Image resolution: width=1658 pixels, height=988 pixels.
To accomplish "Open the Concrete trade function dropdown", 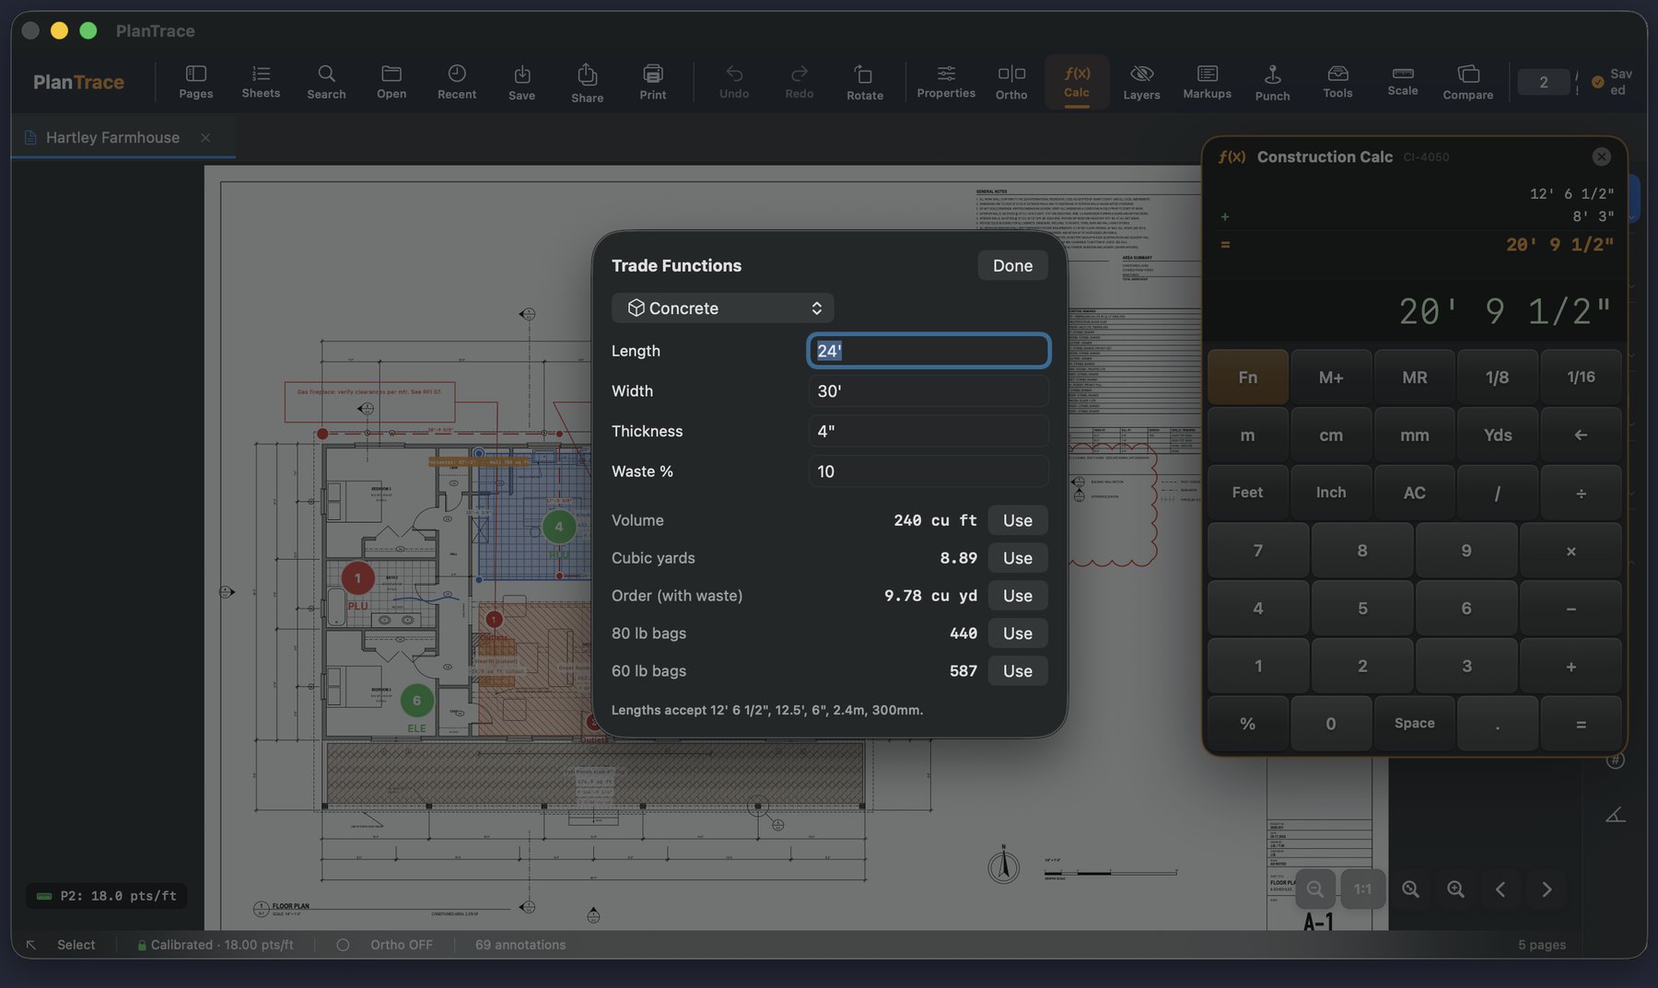I will (722, 308).
